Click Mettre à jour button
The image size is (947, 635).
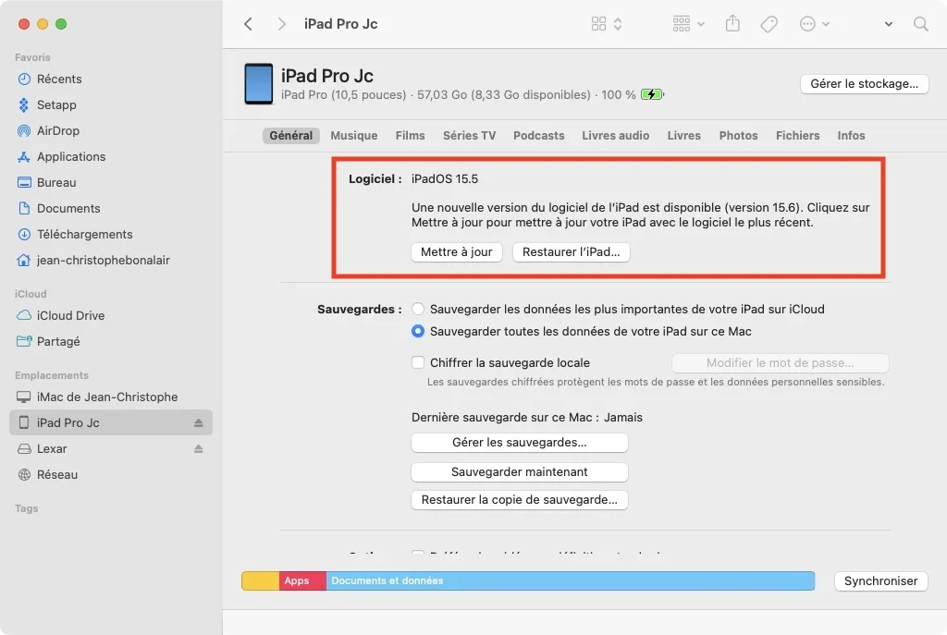tap(457, 252)
